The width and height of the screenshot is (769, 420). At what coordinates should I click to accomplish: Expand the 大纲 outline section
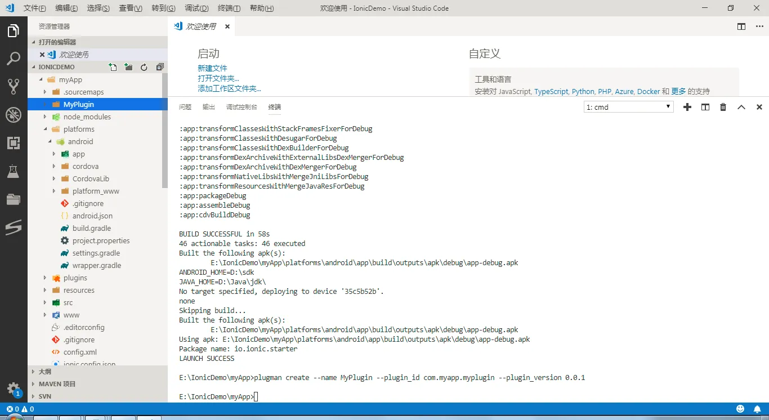[97, 372]
